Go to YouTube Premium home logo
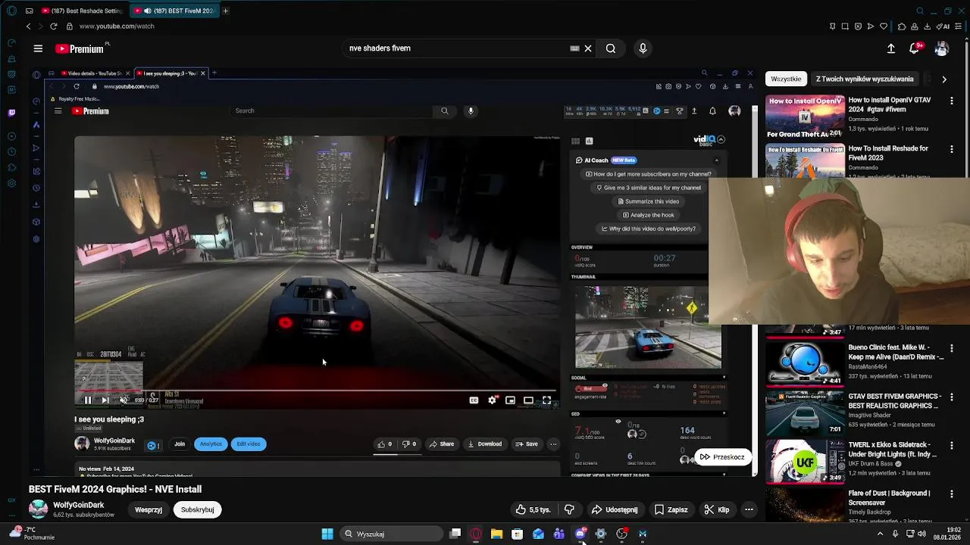Image resolution: width=970 pixels, height=545 pixels. click(80, 48)
